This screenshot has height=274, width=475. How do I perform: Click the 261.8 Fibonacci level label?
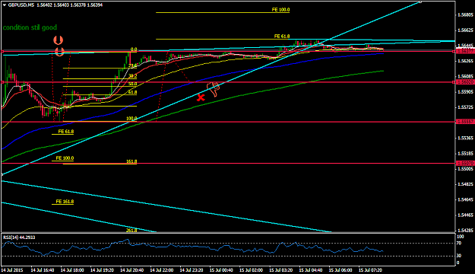click(x=131, y=231)
